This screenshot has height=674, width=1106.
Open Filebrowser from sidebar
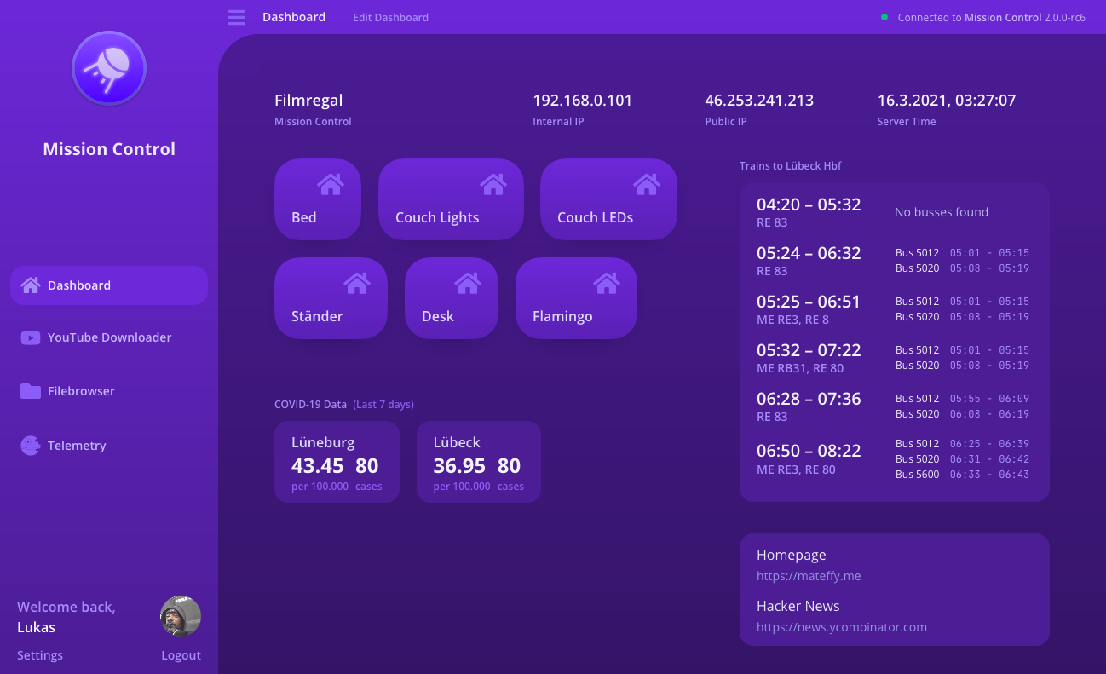[x=109, y=391]
